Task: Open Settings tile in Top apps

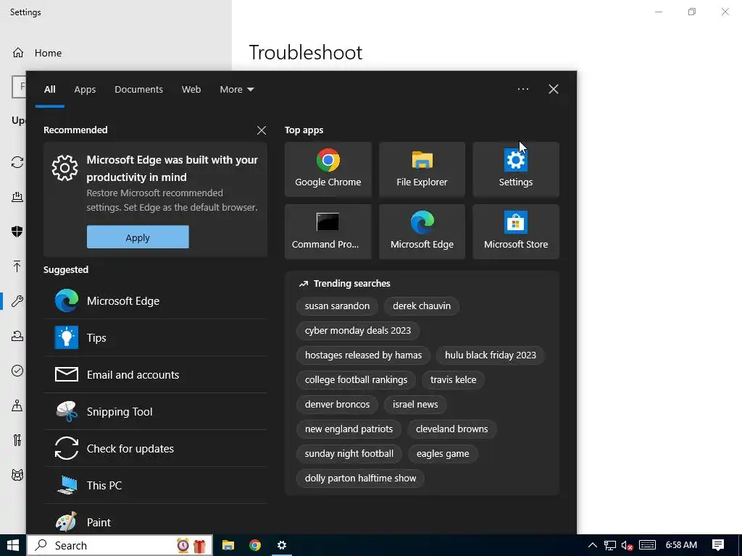Action: (516, 169)
